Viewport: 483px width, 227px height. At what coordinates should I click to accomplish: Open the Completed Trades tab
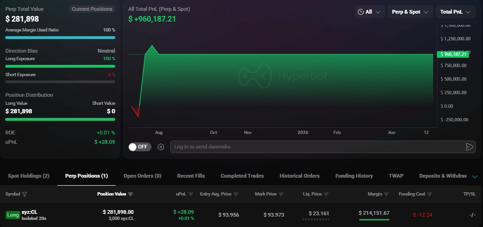(242, 176)
